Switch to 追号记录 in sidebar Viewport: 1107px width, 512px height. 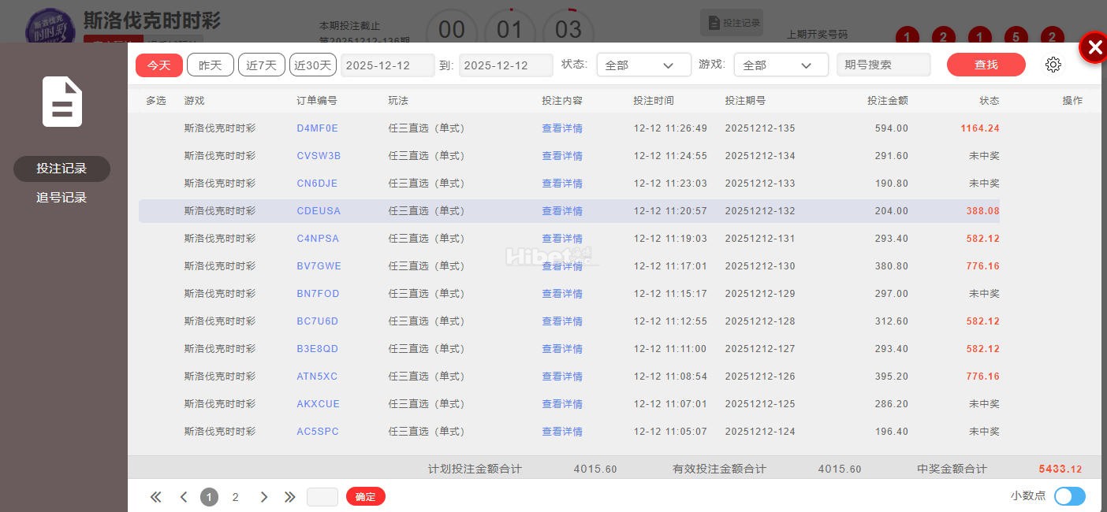pyautogui.click(x=61, y=198)
